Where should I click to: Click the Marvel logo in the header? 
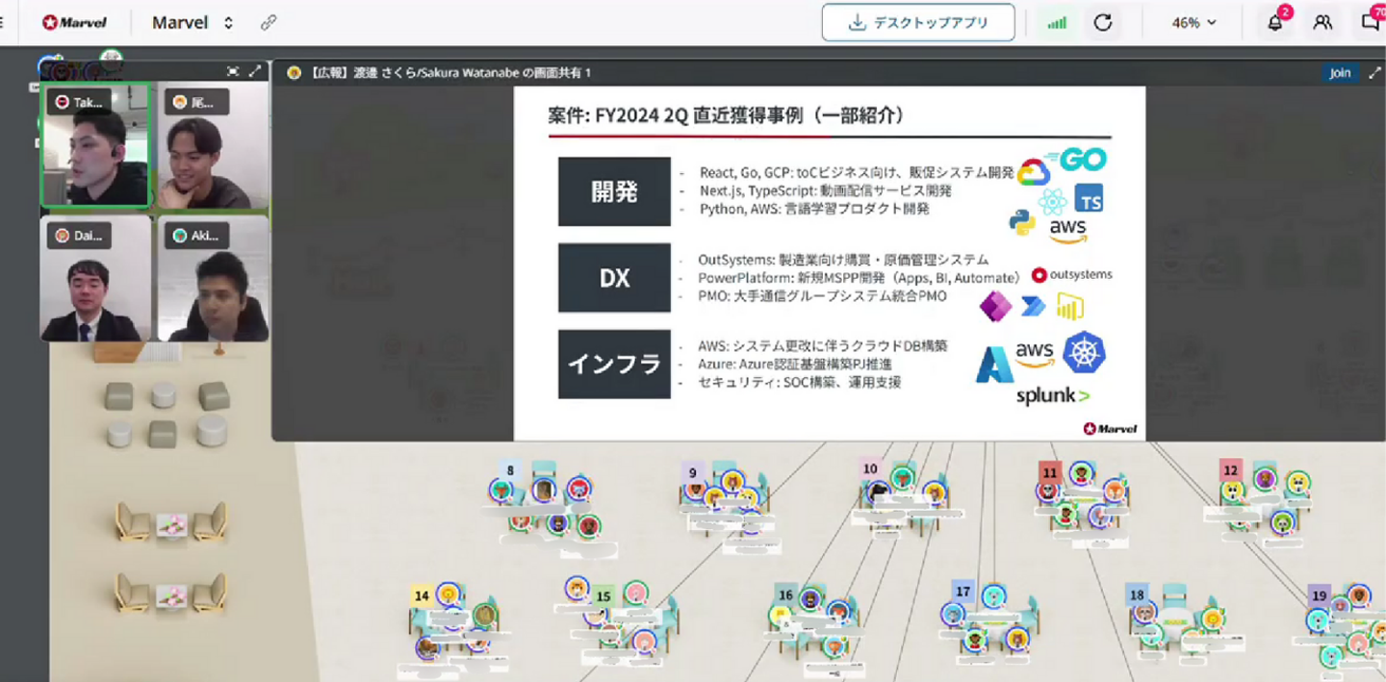coord(74,22)
